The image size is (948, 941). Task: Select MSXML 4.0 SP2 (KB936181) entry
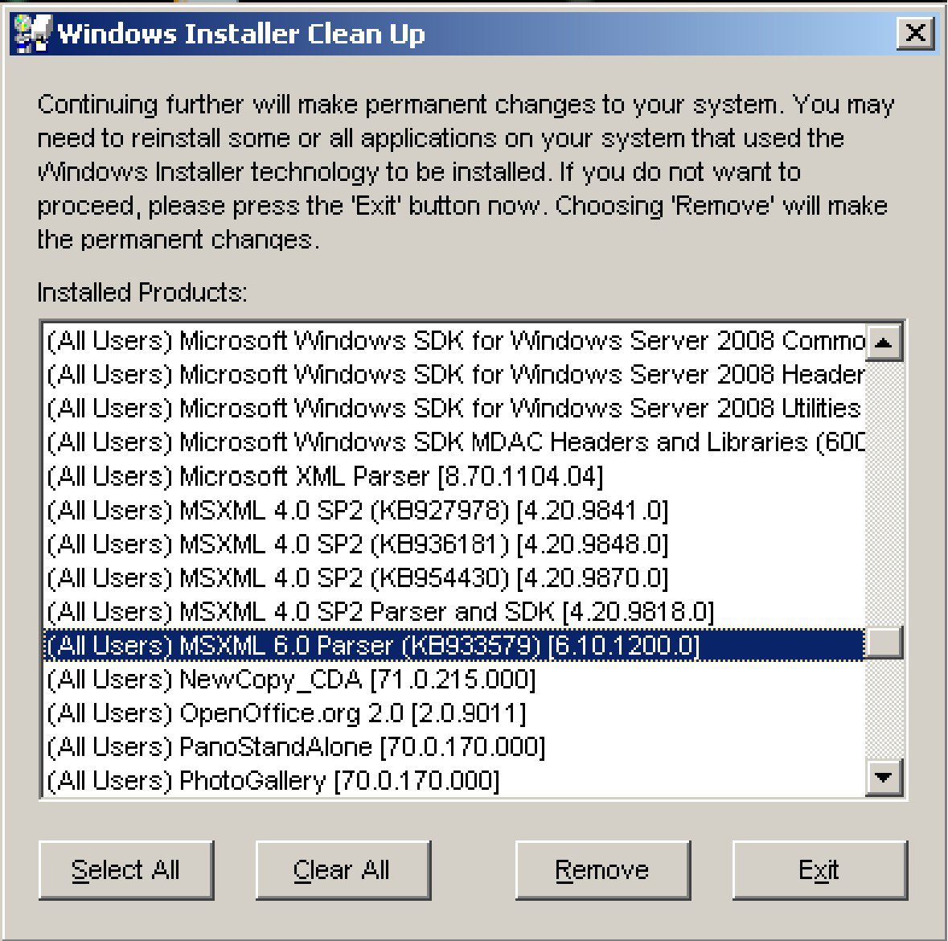point(454,544)
